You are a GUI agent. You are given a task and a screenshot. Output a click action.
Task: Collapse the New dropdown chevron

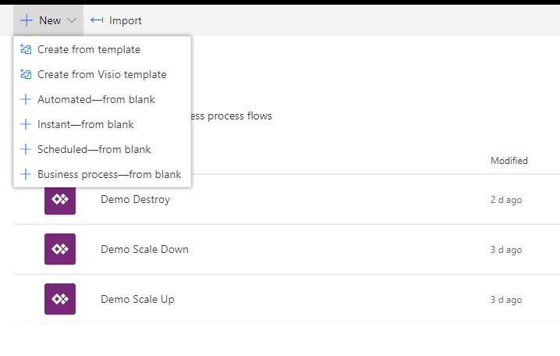(x=72, y=20)
